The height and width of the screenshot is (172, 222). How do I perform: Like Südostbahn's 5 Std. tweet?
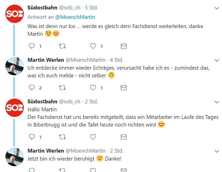click(x=93, y=46)
